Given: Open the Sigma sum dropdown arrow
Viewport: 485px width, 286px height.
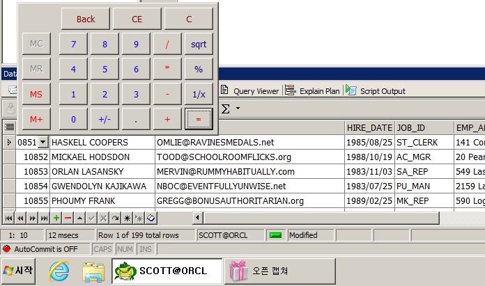Looking at the screenshot, I should click(238, 109).
